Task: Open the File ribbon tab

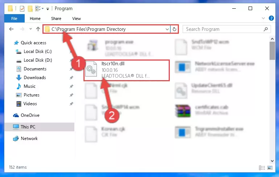Action: click(14, 18)
